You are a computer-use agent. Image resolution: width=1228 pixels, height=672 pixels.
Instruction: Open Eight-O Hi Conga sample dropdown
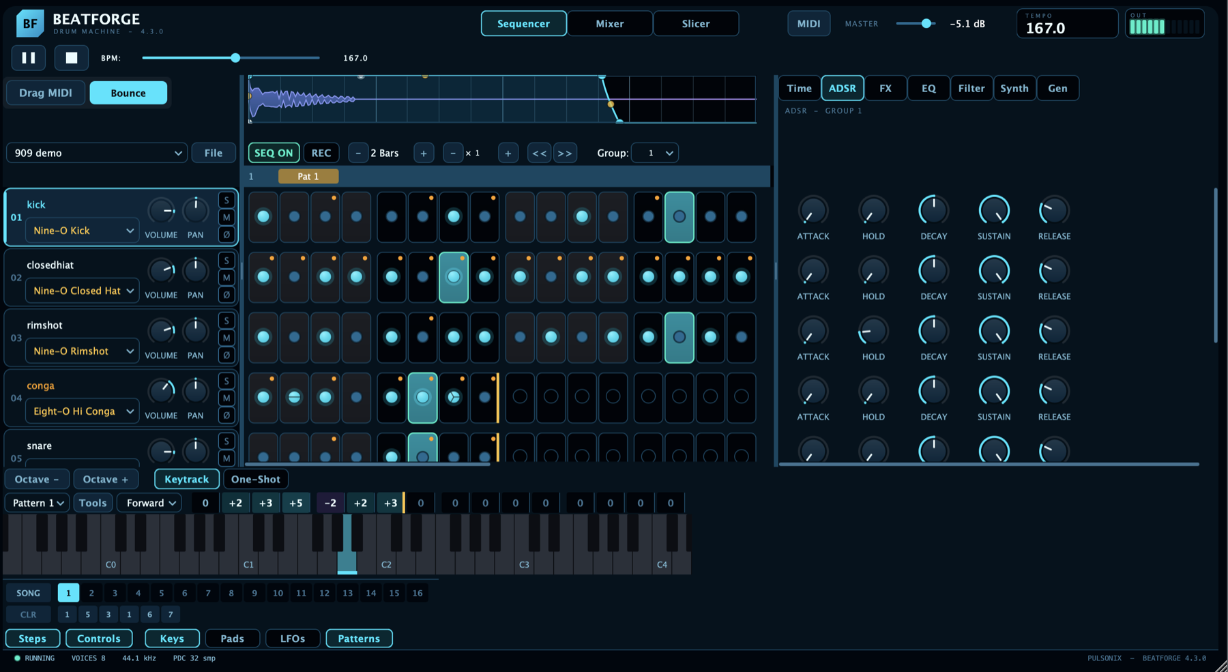coord(83,411)
